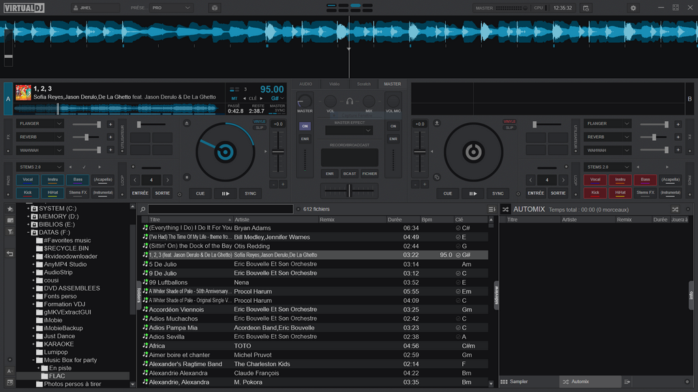Open FLANGER effect dropdown on deck A
Image resolution: width=698 pixels, height=392 pixels.
click(40, 124)
